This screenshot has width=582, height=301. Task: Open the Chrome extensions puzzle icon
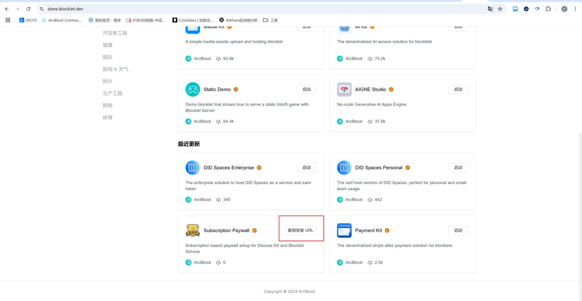[548, 9]
